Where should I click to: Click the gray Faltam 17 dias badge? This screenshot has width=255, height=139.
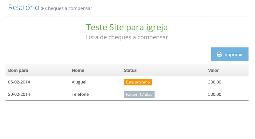[x=139, y=95]
